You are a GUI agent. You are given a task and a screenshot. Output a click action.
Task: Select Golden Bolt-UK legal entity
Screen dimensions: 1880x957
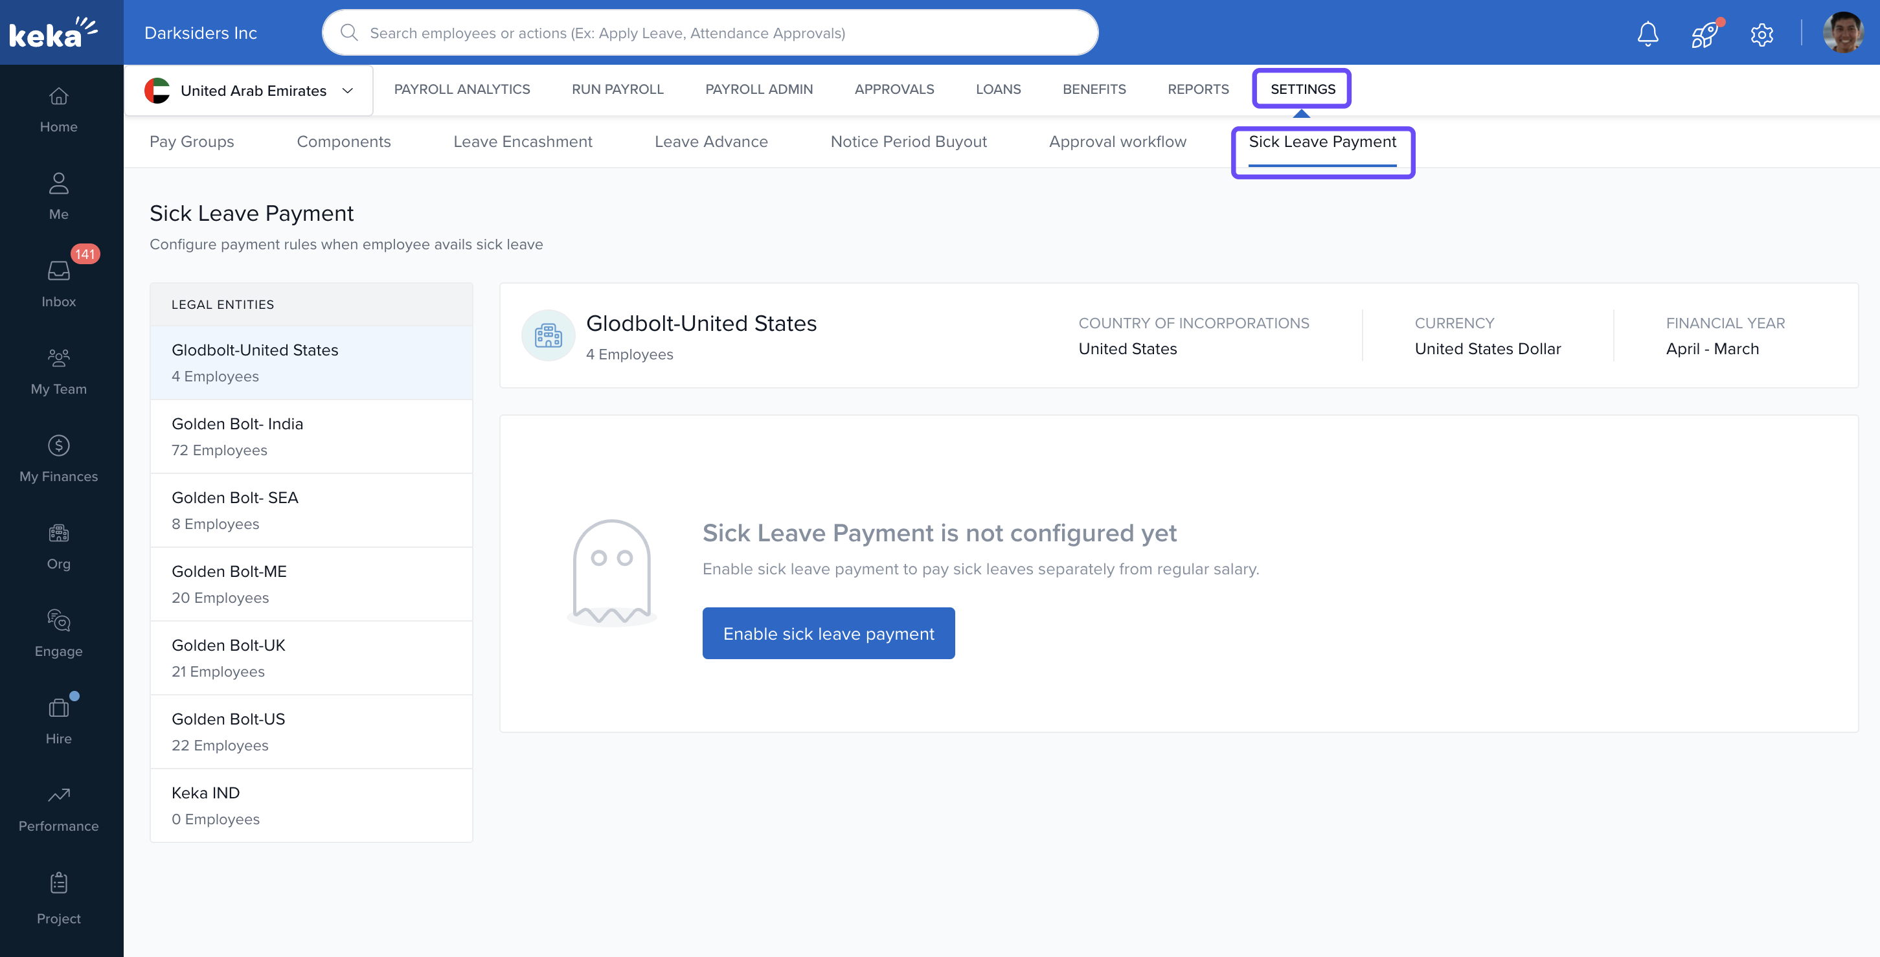(x=311, y=657)
